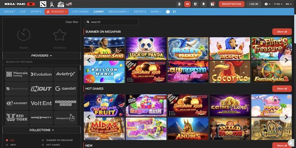Filter by Red Tiger provider
The image size is (296, 148).
(17, 117)
